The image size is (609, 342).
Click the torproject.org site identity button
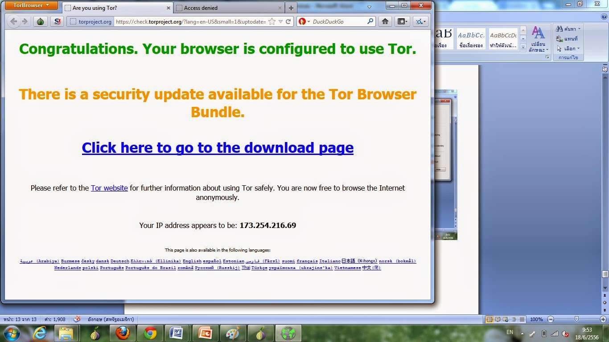pos(91,21)
